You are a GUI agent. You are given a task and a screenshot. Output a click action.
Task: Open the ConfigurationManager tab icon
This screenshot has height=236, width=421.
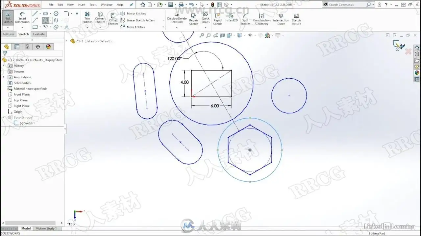pyautogui.click(x=27, y=47)
